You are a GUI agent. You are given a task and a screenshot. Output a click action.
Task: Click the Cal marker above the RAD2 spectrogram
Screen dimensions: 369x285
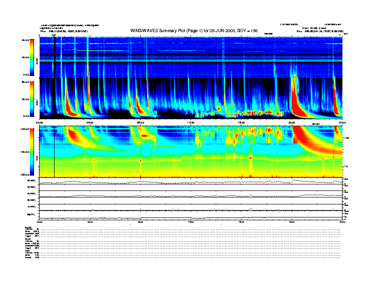tap(54, 35)
